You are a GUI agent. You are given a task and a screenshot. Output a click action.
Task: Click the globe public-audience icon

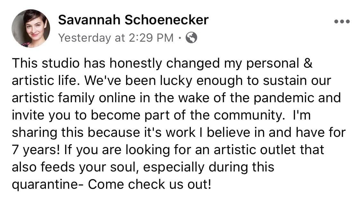191,38
